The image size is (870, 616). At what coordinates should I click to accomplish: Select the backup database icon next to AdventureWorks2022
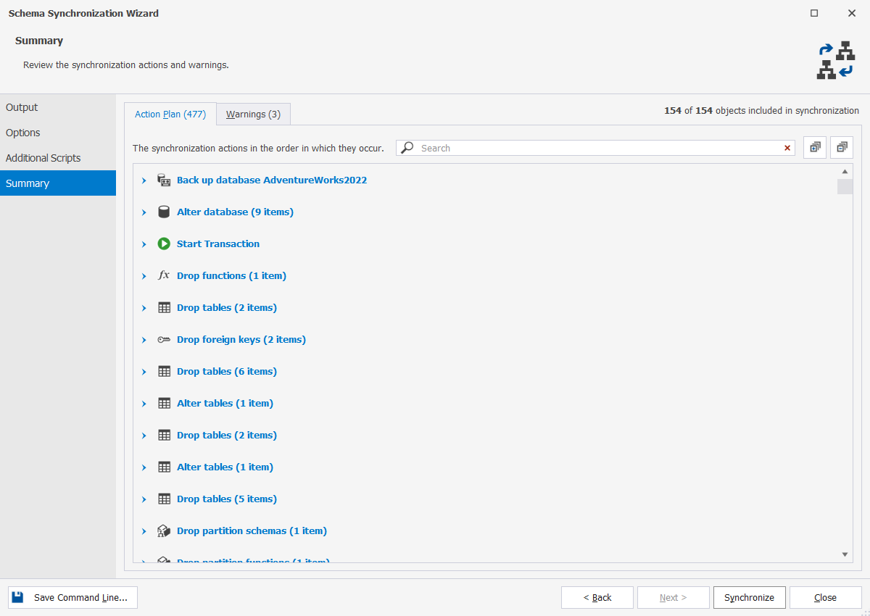164,180
